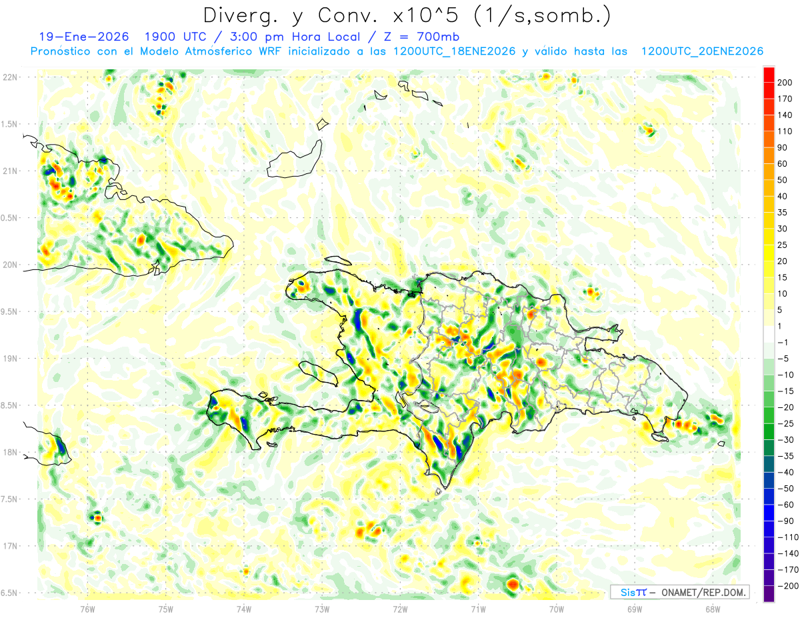The width and height of the screenshot is (800, 618).
Task: Click the negative 10 color scale label
Action: click(x=787, y=375)
